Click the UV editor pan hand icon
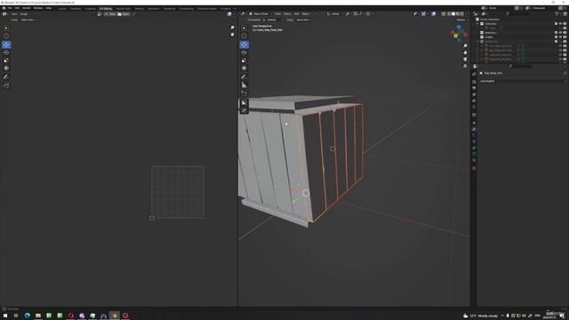The height and width of the screenshot is (320, 569). 232,35
